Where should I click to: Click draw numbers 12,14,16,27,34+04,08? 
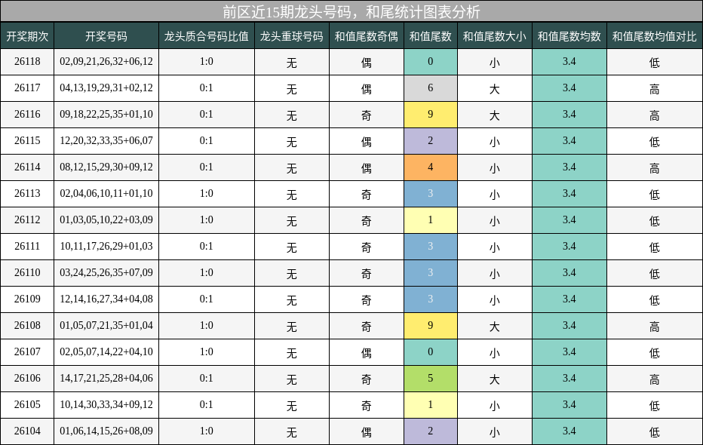(x=106, y=299)
